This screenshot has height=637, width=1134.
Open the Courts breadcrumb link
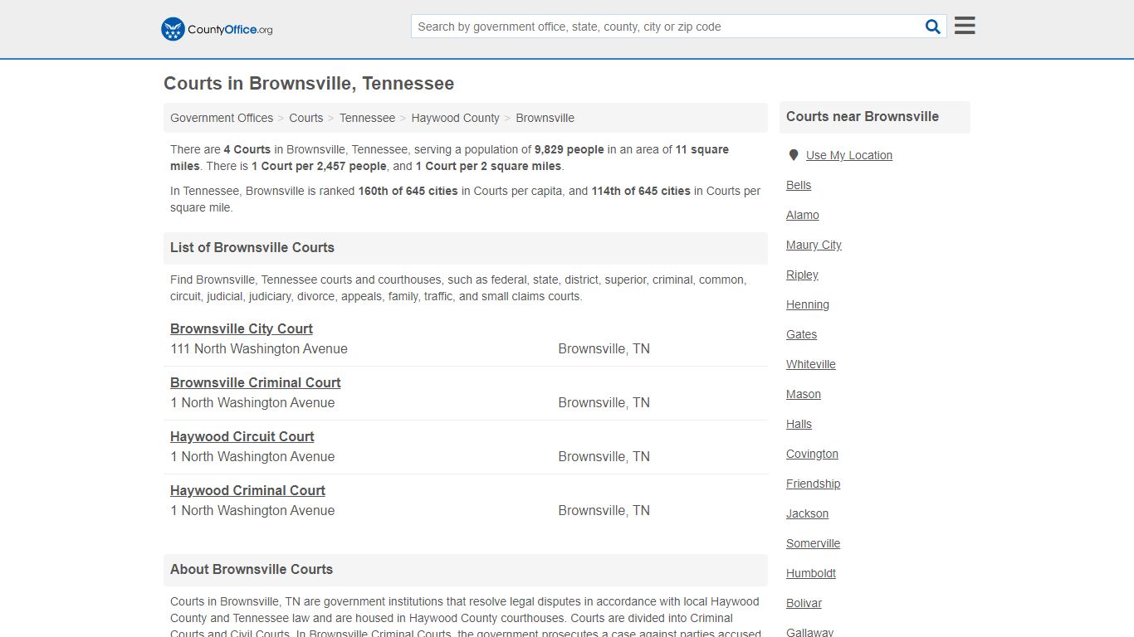tap(306, 118)
